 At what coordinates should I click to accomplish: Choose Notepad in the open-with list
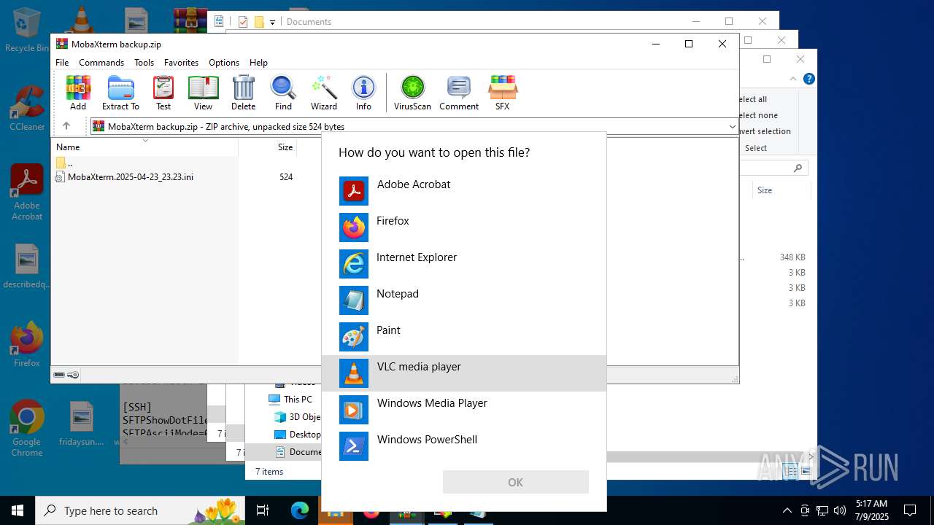coord(464,300)
